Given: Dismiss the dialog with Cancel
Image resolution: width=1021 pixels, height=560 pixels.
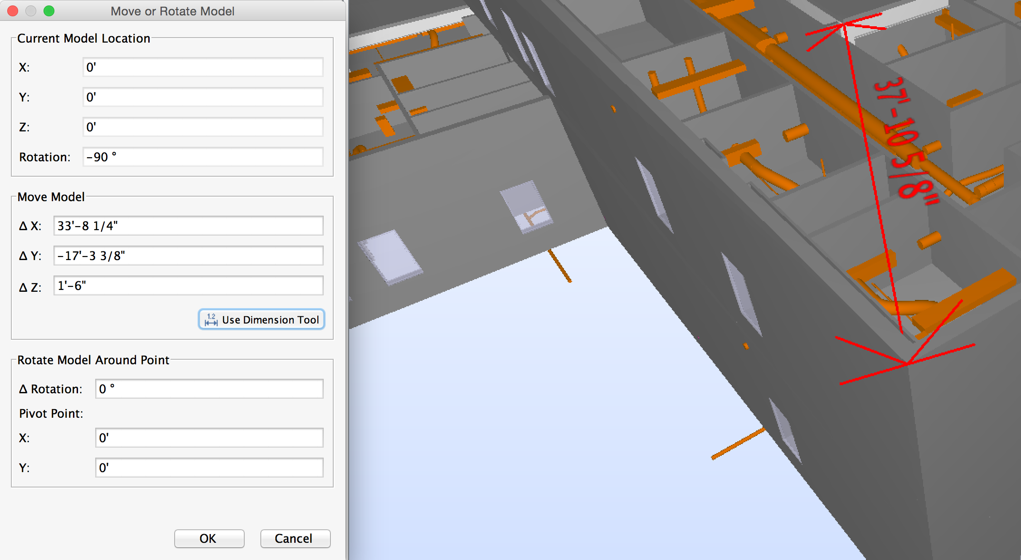Looking at the screenshot, I should tap(295, 539).
